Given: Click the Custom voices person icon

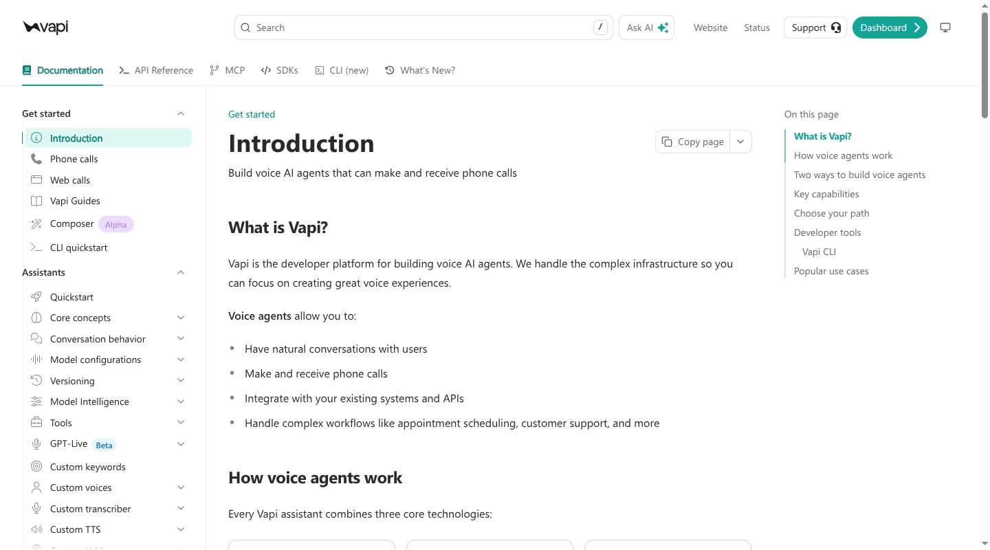Looking at the screenshot, I should (36, 487).
